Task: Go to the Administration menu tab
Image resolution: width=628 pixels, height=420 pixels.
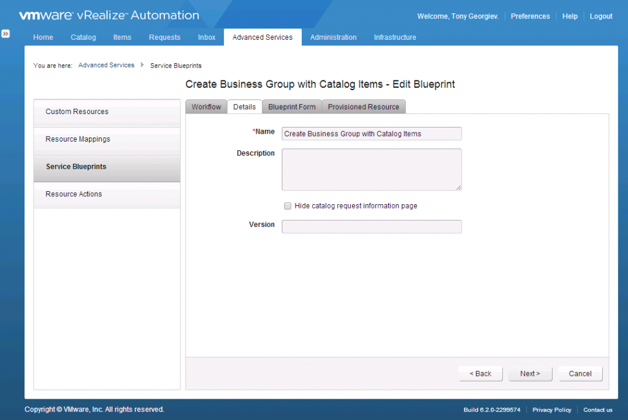Action: (x=333, y=37)
